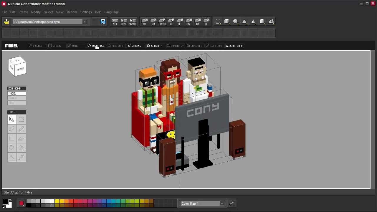Open the Edit menu
This screenshot has width=377, height=212.
pos(13,12)
